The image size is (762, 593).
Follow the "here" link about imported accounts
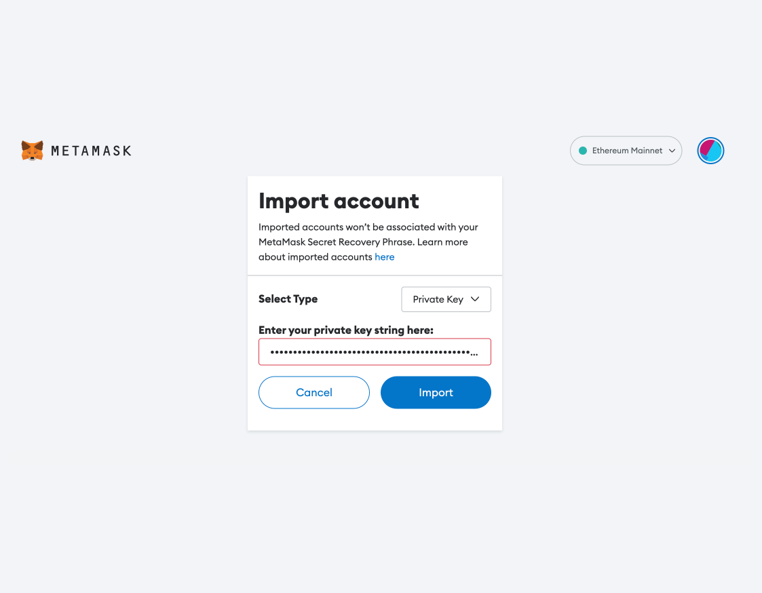pyautogui.click(x=384, y=257)
